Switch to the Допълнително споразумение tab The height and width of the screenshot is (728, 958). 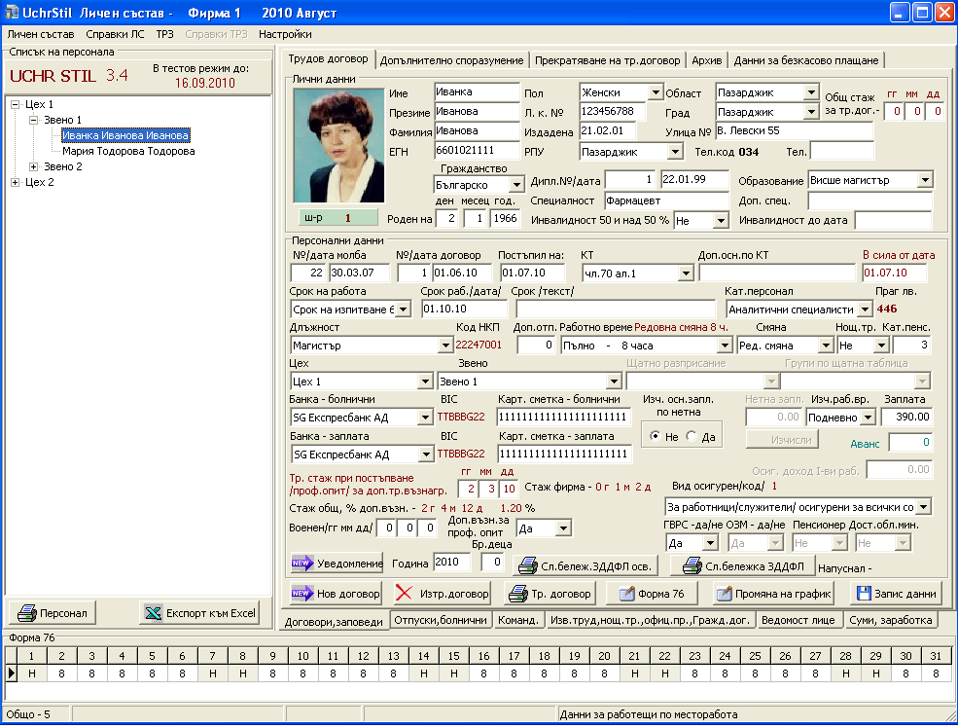(x=451, y=60)
